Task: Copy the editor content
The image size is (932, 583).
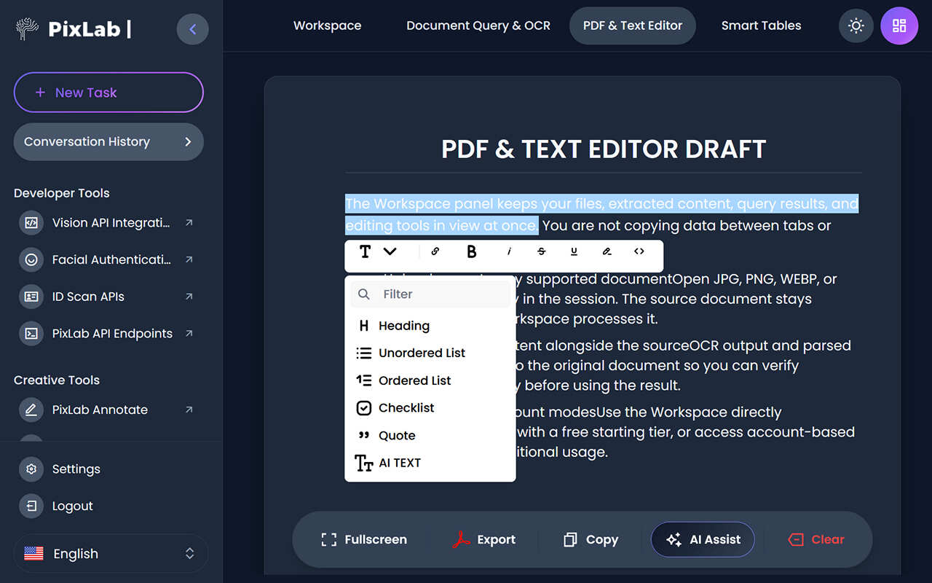Action: (x=591, y=540)
